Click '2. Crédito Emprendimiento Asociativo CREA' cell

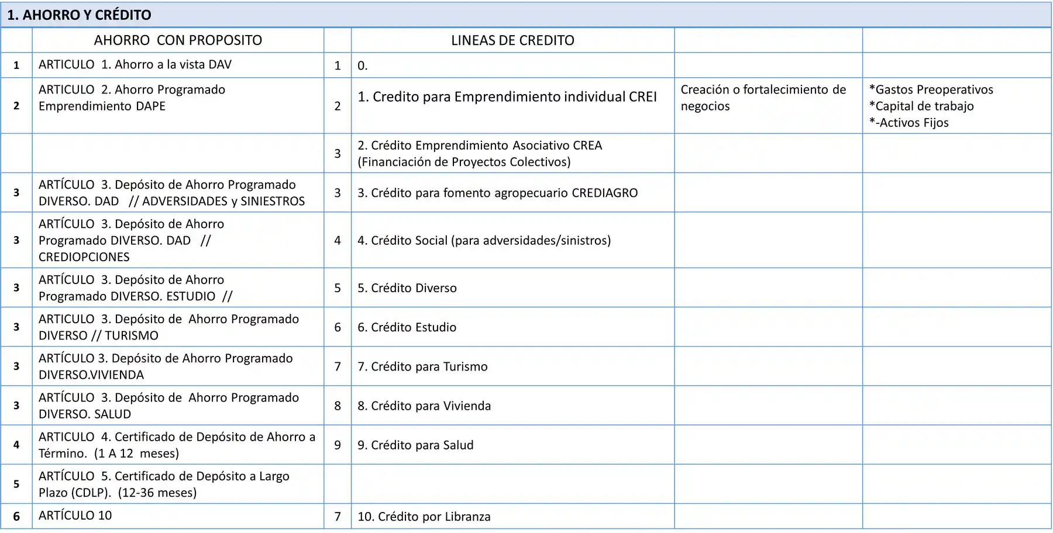pyautogui.click(x=512, y=153)
